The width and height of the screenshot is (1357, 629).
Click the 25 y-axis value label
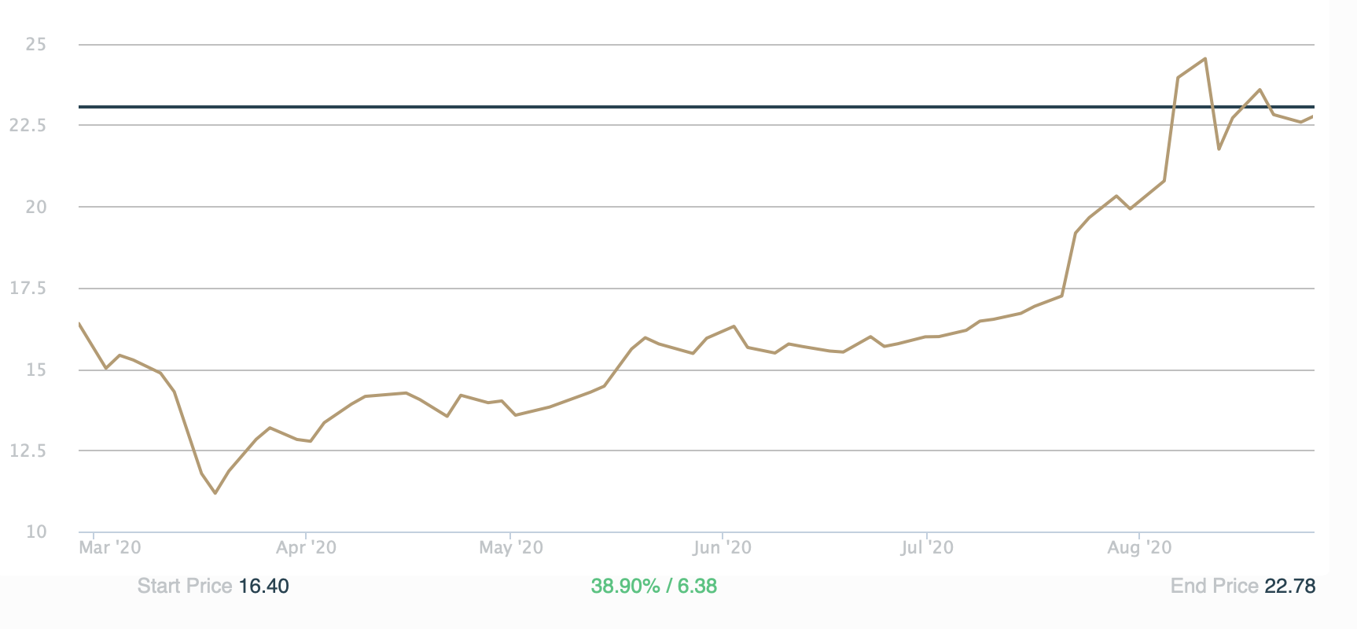tap(36, 45)
